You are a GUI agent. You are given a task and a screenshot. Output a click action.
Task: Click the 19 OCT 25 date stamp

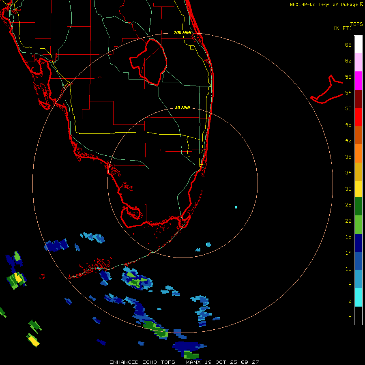(x=221, y=362)
